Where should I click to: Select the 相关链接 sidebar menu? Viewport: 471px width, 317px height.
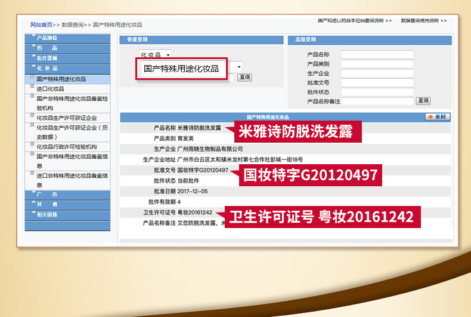coord(67,215)
